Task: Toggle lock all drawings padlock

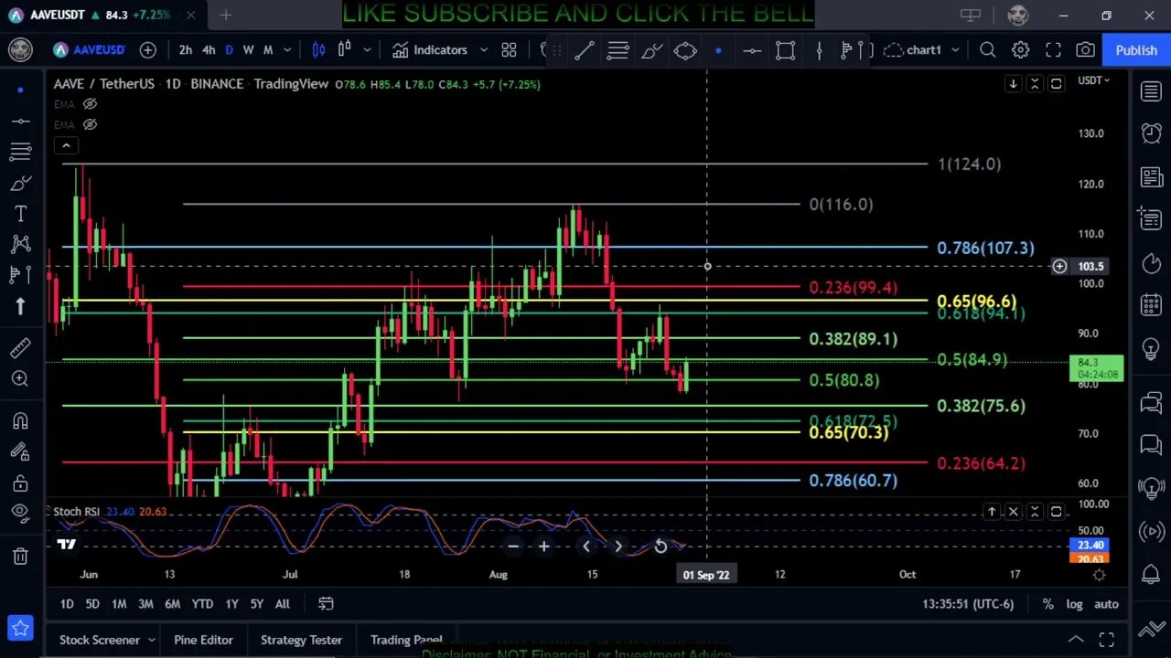Action: 20,483
